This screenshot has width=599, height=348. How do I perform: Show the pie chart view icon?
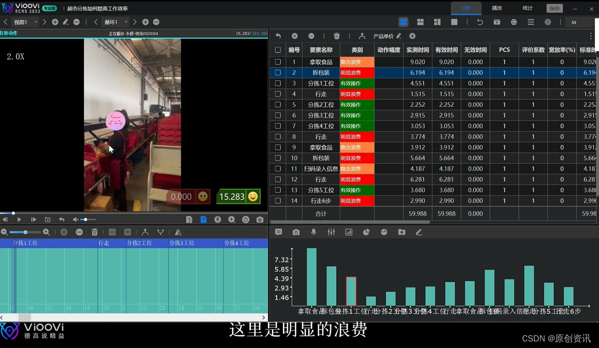[367, 233]
